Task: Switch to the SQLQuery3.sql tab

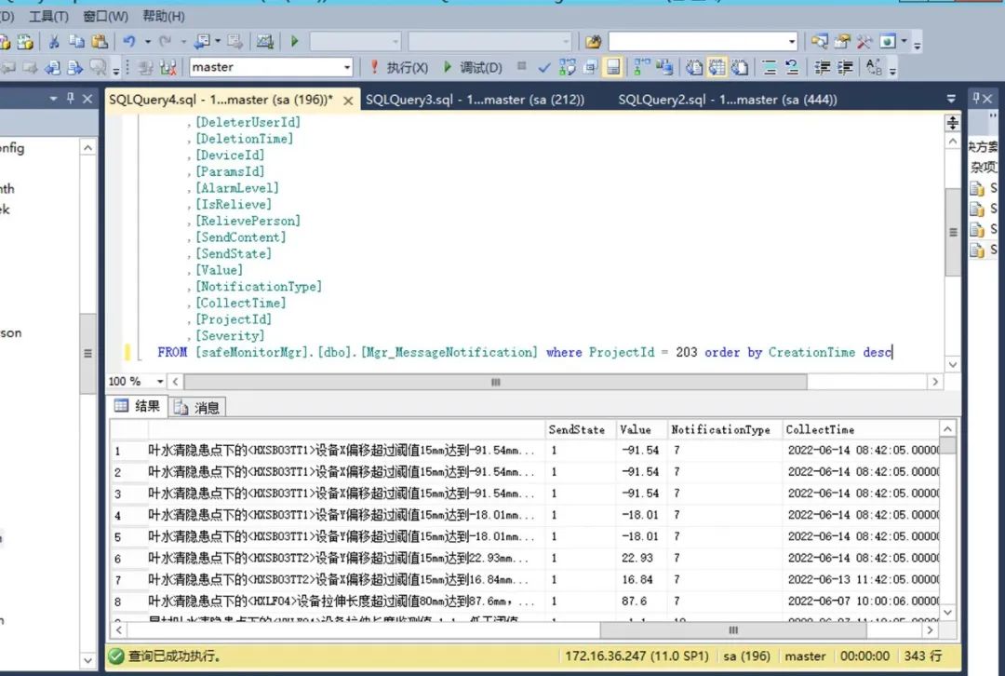Action: pos(475,100)
